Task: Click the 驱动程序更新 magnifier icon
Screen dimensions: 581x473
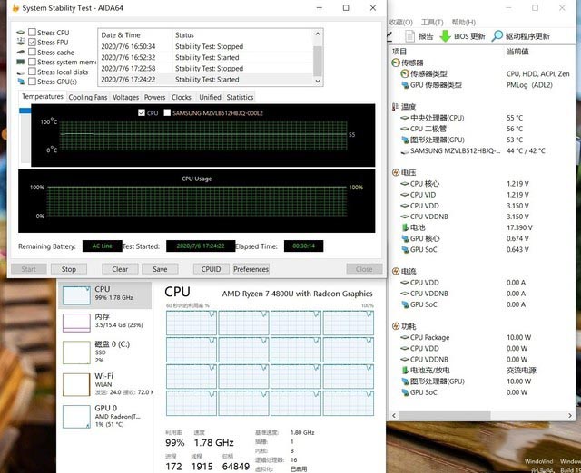Action: pyautogui.click(x=497, y=36)
